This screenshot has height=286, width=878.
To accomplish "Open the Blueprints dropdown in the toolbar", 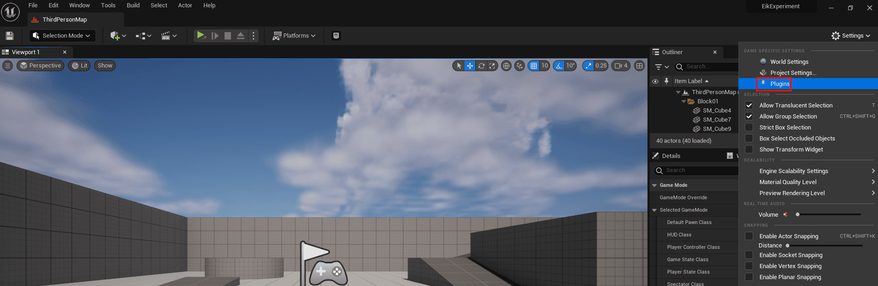I will (143, 36).
